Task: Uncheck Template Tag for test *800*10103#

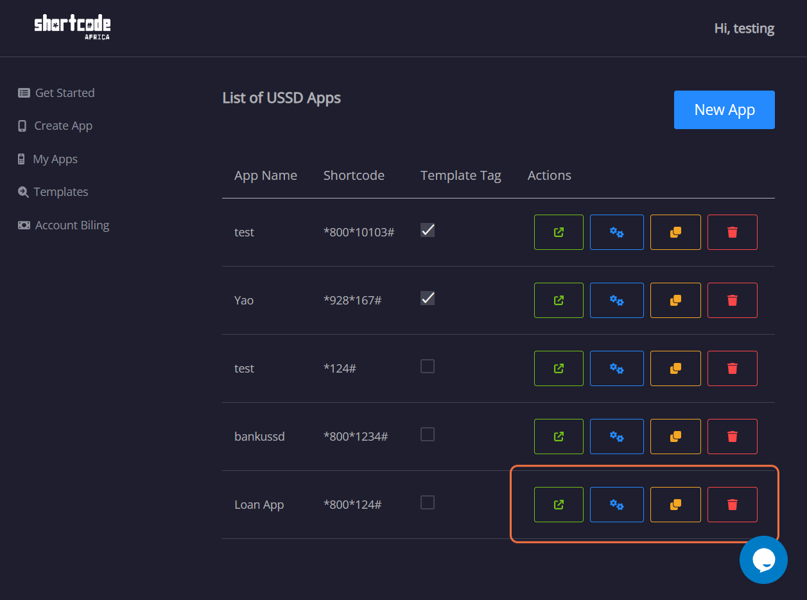Action: point(428,229)
